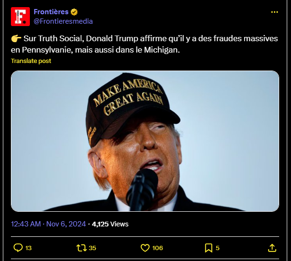Image resolution: width=291 pixels, height=261 pixels.
Task: Click the bookmark count 5
Action: (x=218, y=248)
